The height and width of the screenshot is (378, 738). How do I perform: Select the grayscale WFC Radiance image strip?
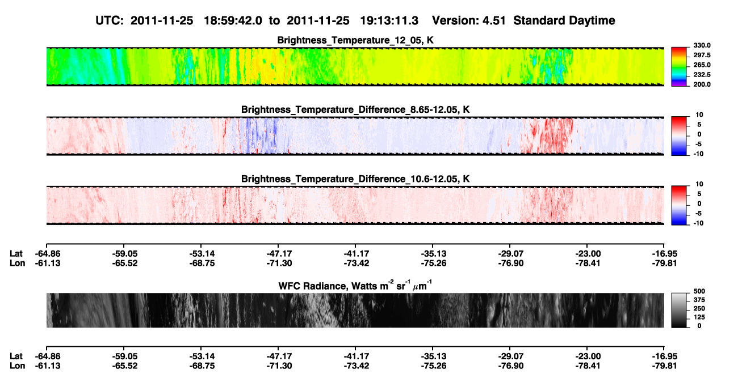355,310
